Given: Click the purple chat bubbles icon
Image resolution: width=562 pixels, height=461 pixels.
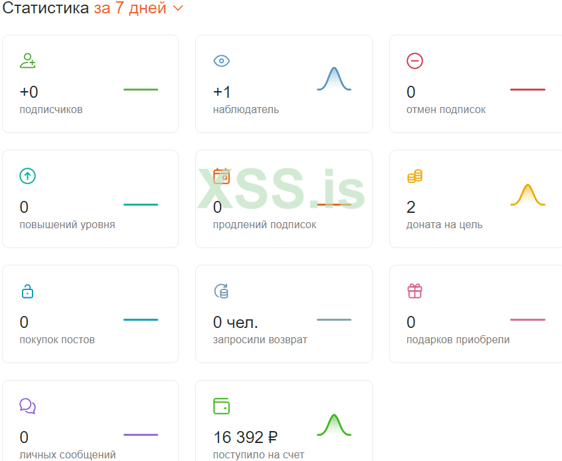Looking at the screenshot, I should (28, 406).
